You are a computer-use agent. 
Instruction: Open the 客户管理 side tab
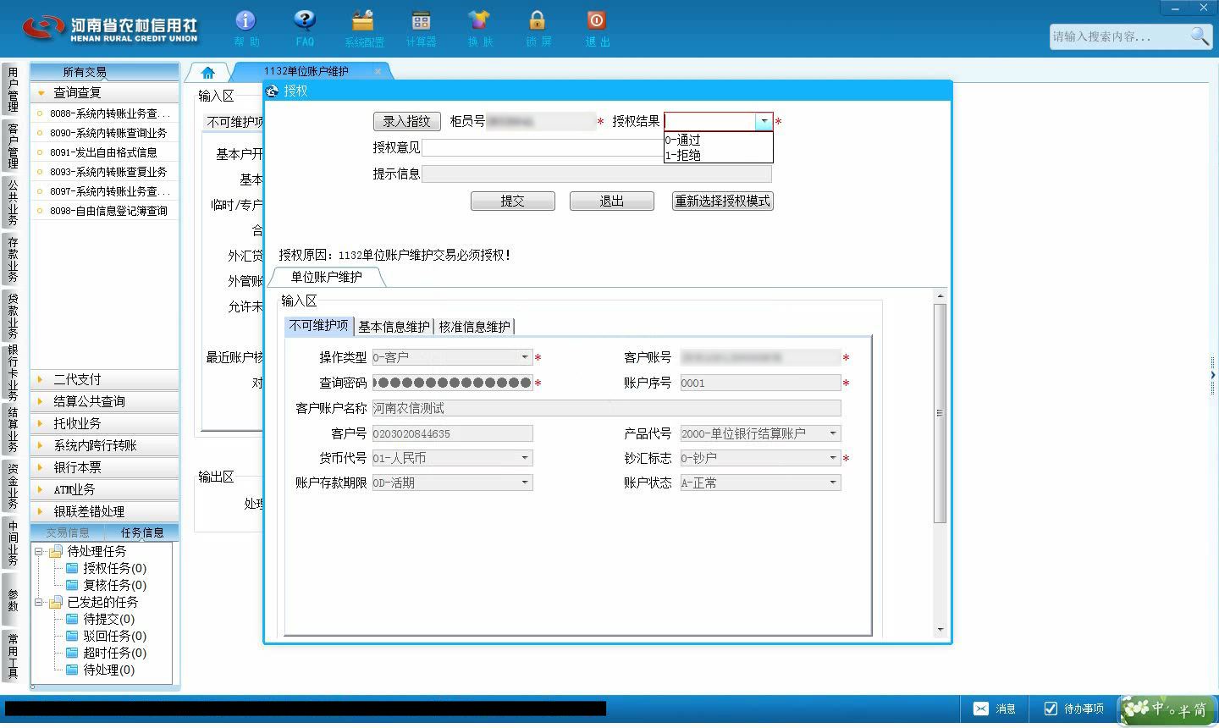point(13,146)
